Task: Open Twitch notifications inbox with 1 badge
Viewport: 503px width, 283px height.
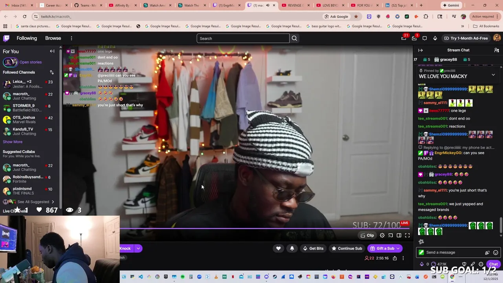Action: pyautogui.click(x=414, y=38)
